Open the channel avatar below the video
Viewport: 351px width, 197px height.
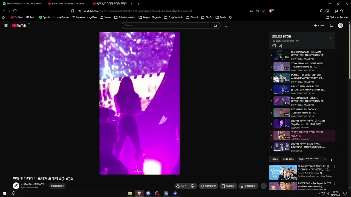tap(16, 186)
